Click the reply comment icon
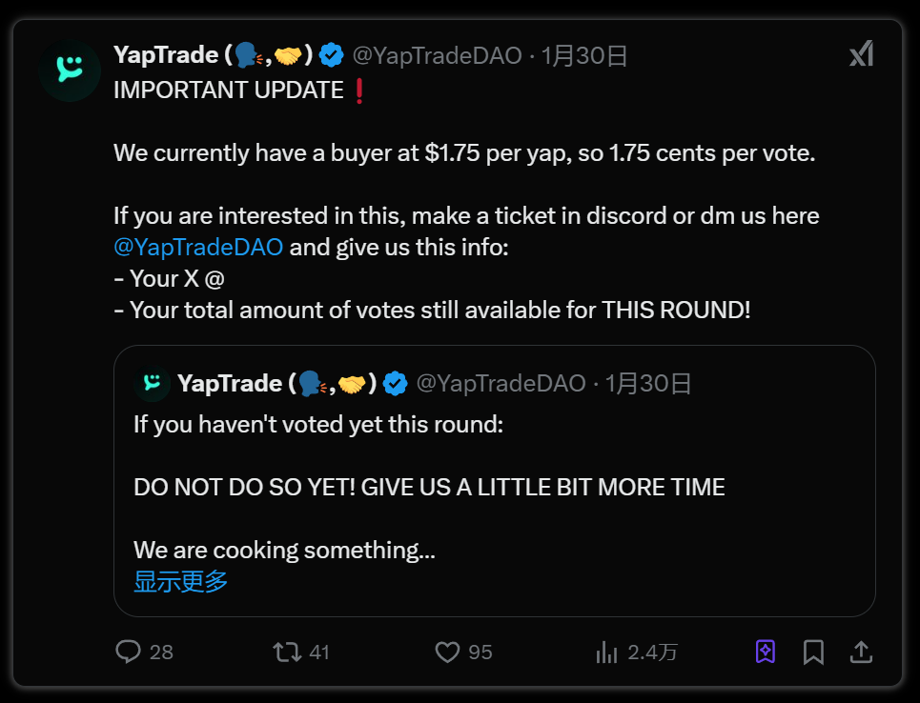The width and height of the screenshot is (920, 703). 129,652
